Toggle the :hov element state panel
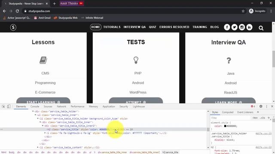Viewport: 275px width, 154px height. point(255,118)
